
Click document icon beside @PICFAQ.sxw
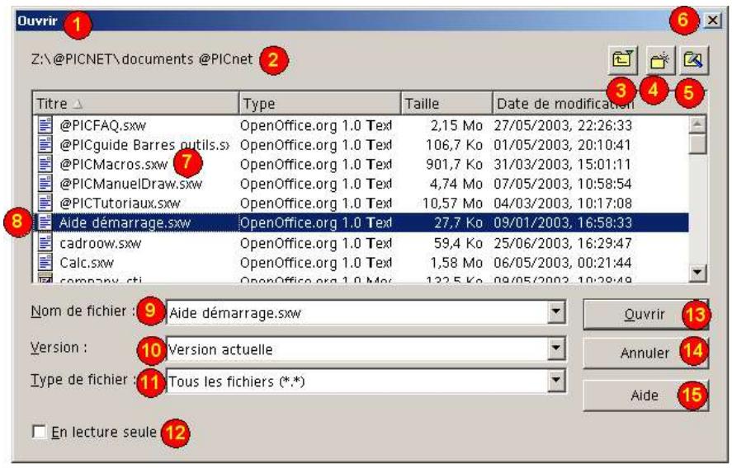[x=45, y=125]
